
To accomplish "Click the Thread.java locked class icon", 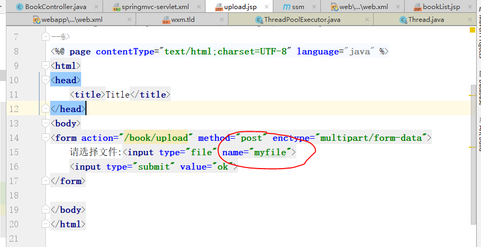I will pos(403,20).
